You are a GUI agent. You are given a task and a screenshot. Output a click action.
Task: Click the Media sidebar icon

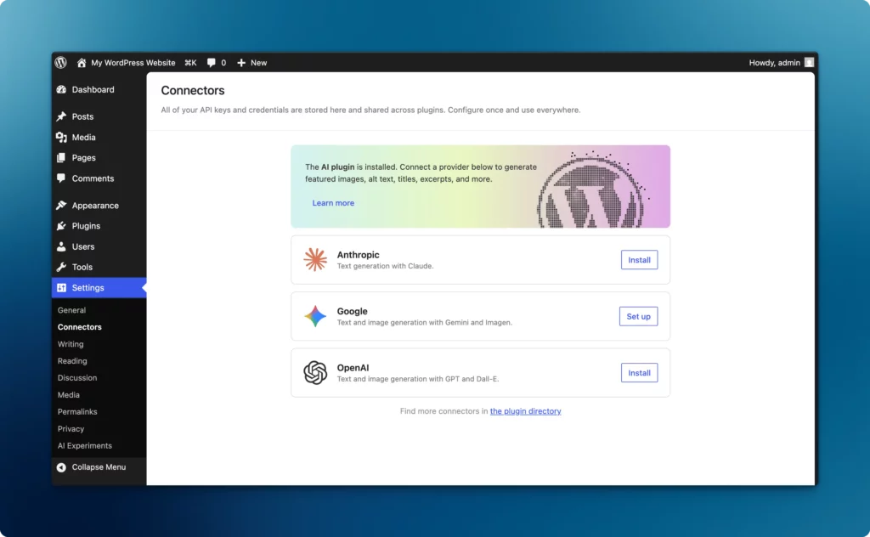[x=61, y=137]
